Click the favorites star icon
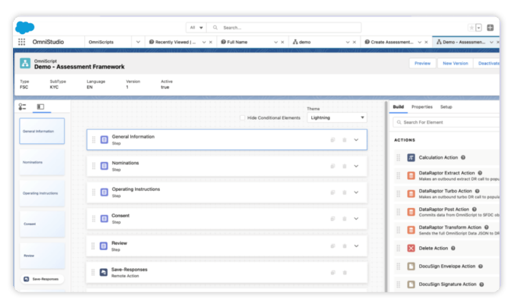This screenshot has height=308, width=514. (x=472, y=28)
